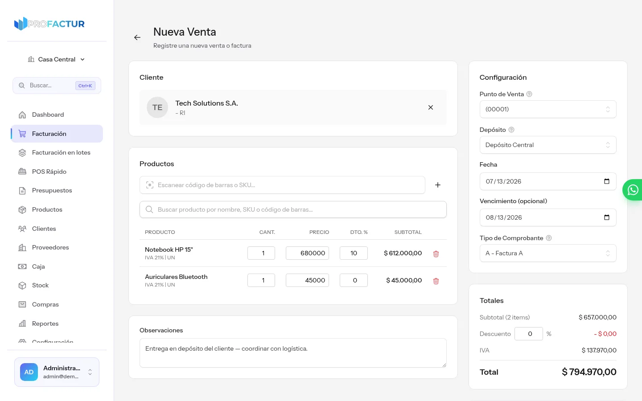Open Reportes in the sidebar
The image size is (642, 401).
click(57, 323)
